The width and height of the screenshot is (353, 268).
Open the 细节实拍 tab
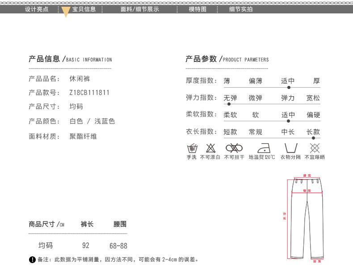tap(241, 9)
